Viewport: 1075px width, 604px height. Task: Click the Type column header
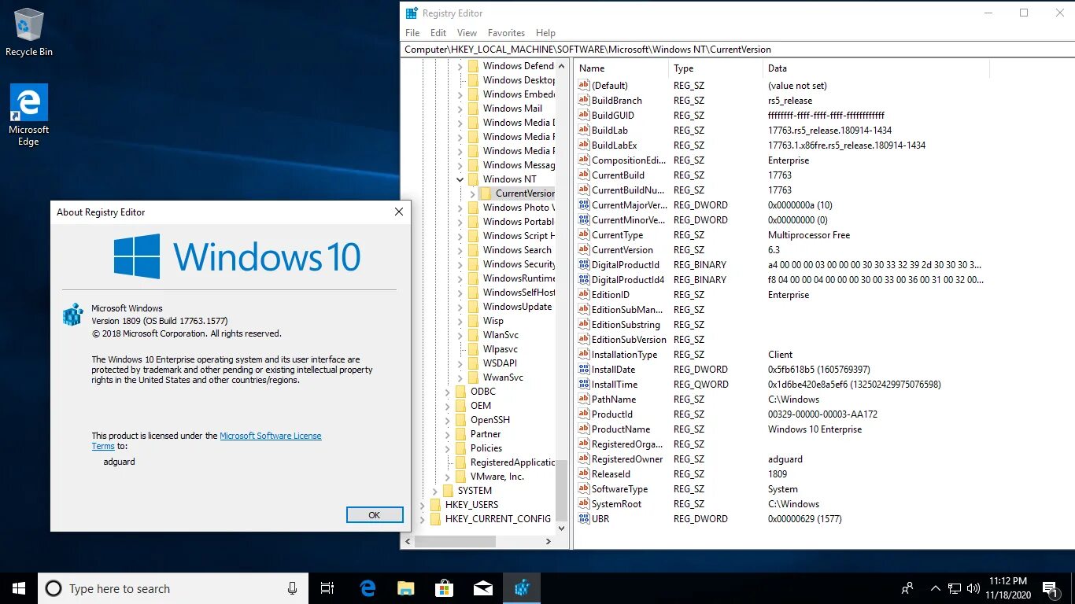pyautogui.click(x=715, y=68)
